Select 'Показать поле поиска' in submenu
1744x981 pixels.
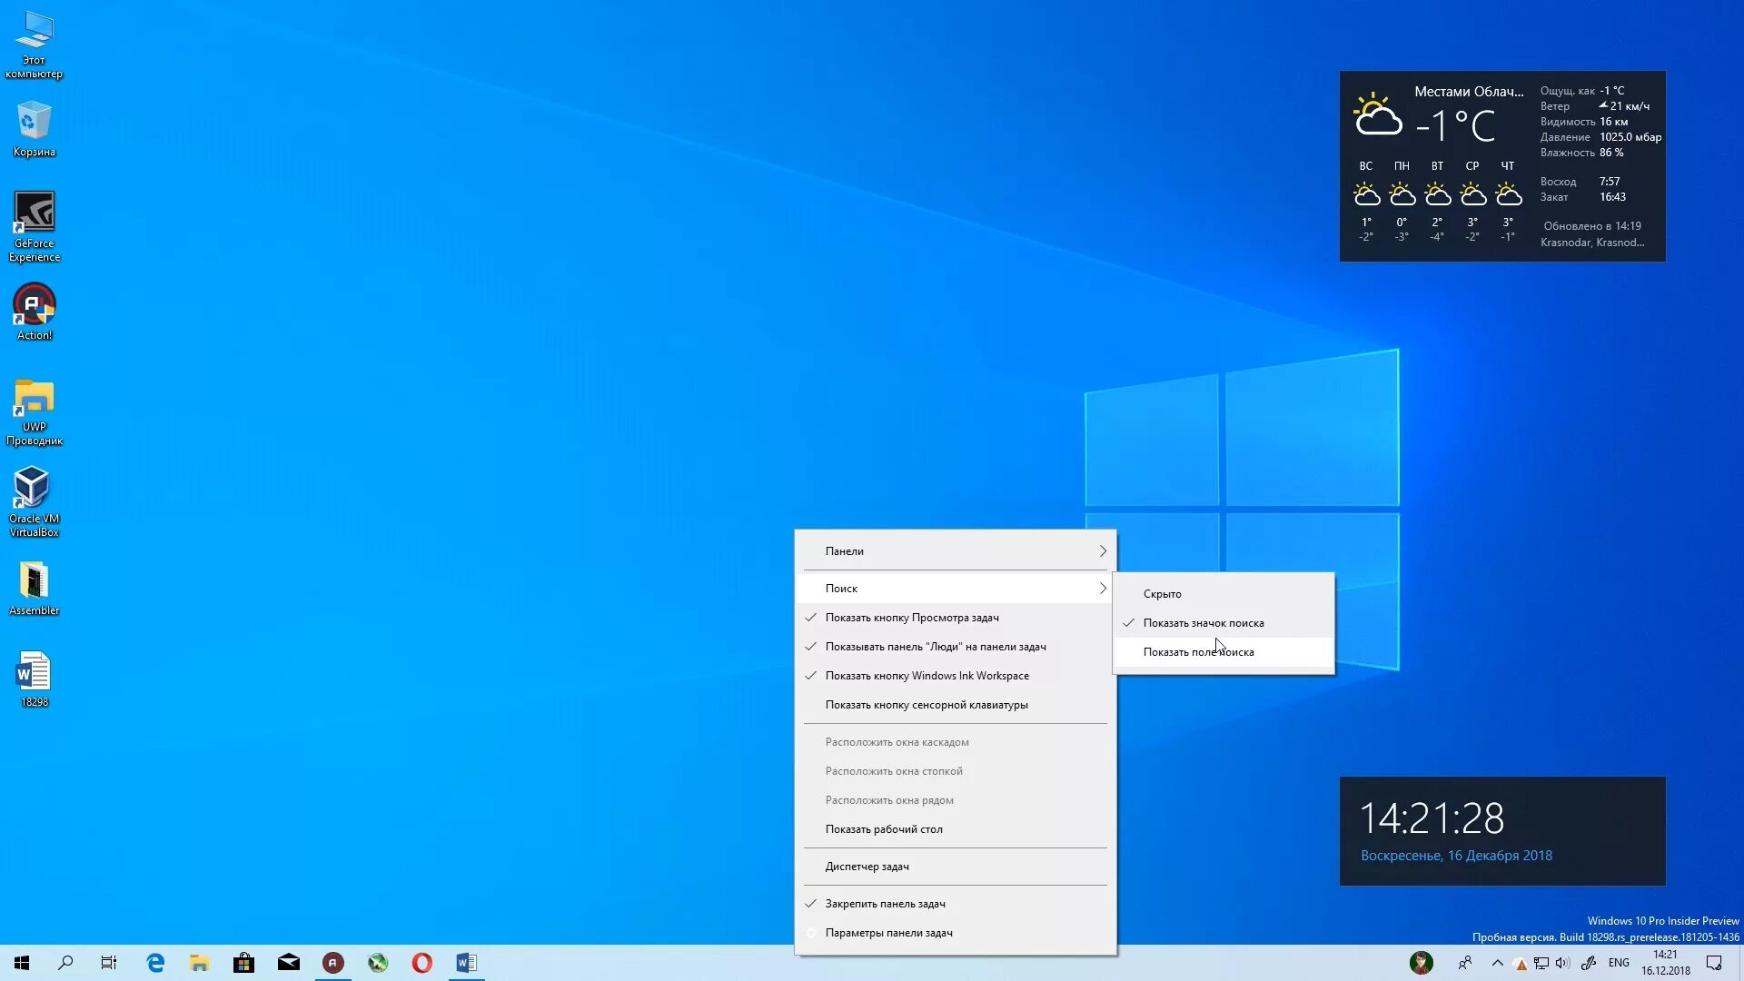pos(1199,651)
